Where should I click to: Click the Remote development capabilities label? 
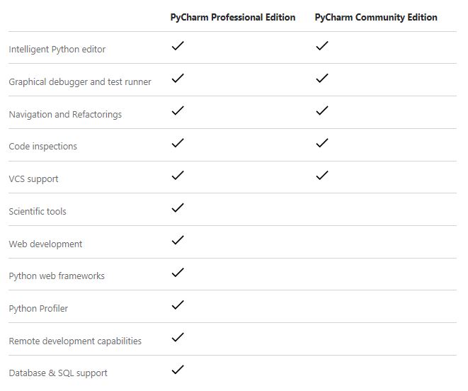click(x=75, y=341)
